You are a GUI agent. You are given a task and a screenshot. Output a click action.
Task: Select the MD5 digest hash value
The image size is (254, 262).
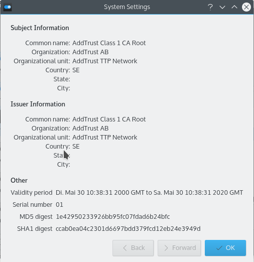pyautogui.click(x=113, y=217)
